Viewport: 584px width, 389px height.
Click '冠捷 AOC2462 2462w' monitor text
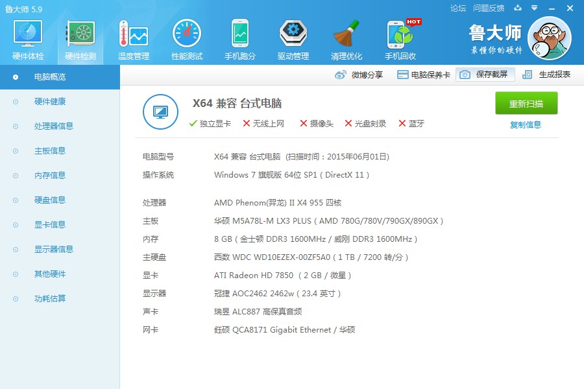[x=254, y=294]
